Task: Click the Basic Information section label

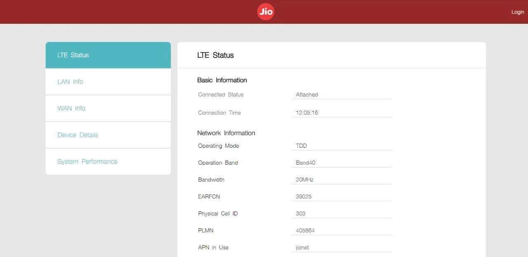Action: point(222,80)
